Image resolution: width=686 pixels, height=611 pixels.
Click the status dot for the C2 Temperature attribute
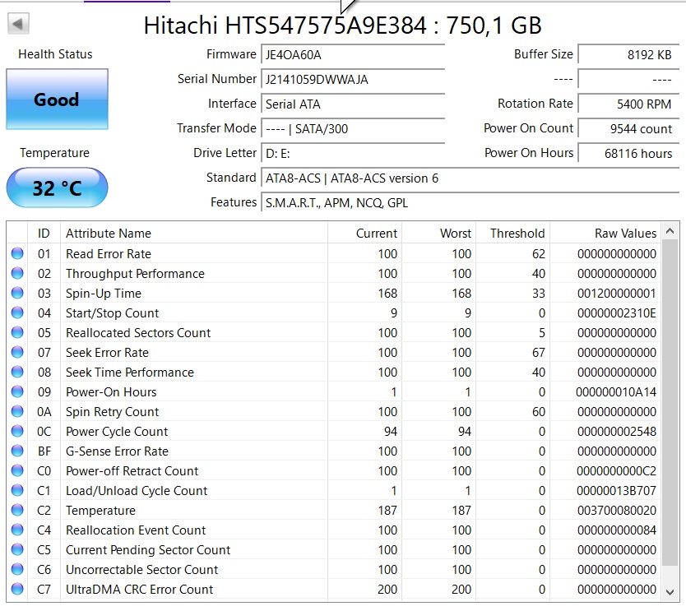coord(17,510)
